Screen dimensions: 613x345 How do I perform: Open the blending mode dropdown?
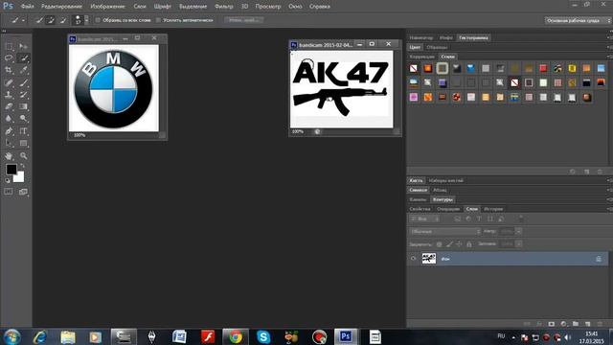(445, 232)
